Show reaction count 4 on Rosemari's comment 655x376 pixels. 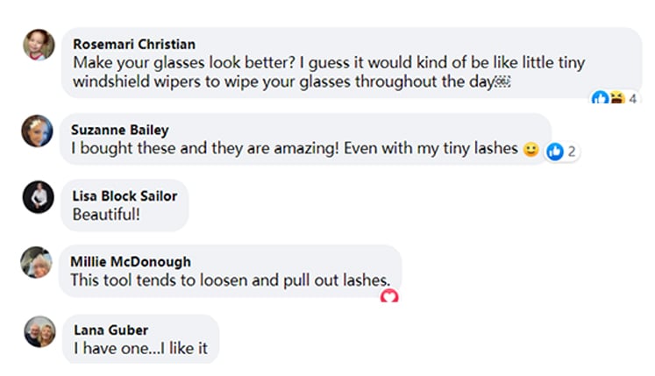(633, 99)
